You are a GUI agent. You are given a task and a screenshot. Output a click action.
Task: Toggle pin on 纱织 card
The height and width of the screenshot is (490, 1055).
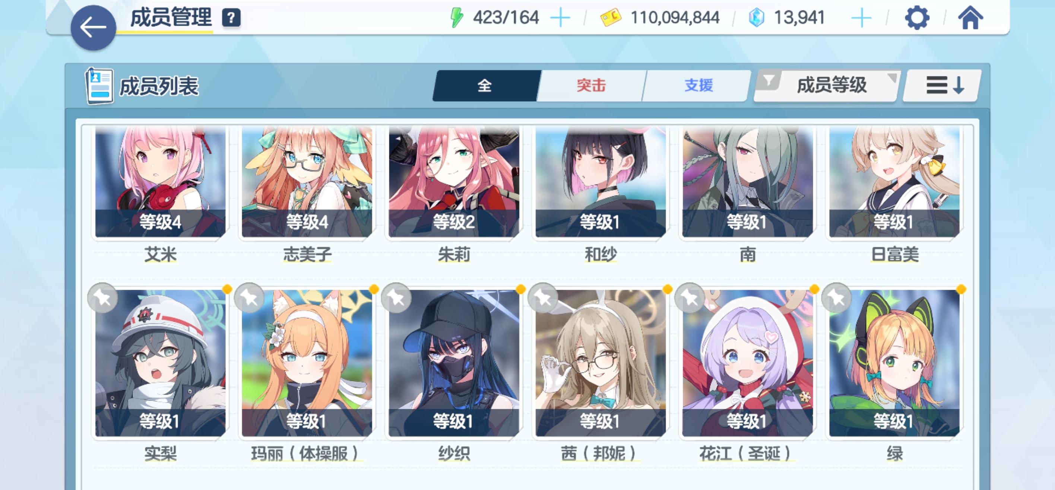(396, 298)
